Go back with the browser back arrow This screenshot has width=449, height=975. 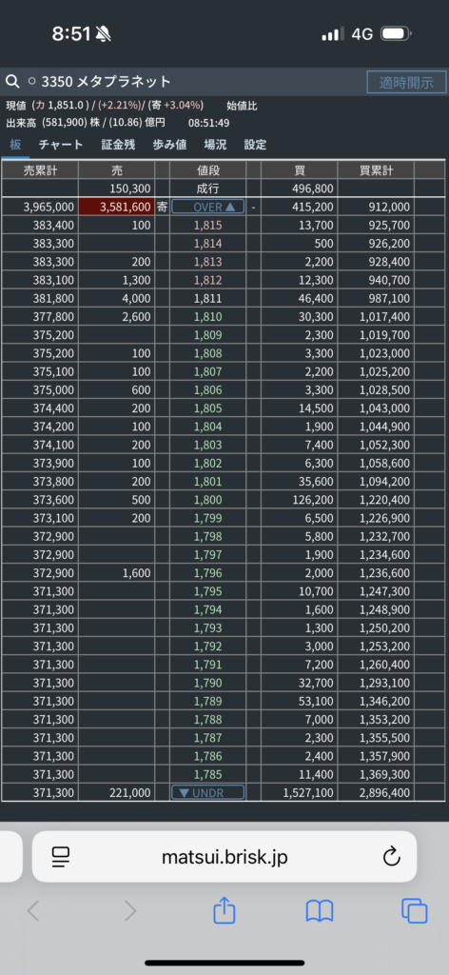coord(33,911)
